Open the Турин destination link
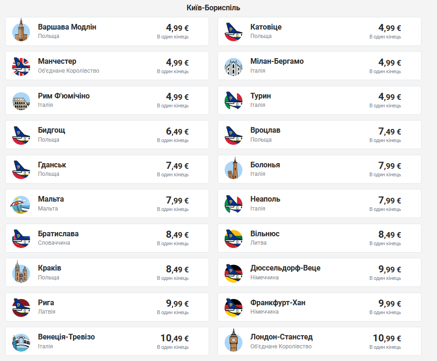This screenshot has width=437, height=361. click(260, 96)
